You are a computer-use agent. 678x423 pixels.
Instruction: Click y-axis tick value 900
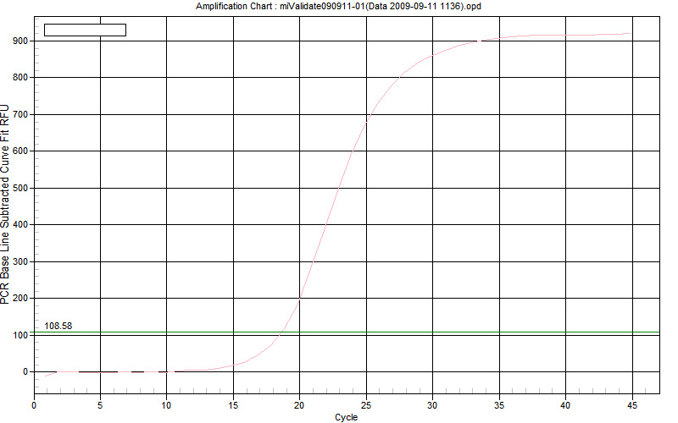(19, 41)
